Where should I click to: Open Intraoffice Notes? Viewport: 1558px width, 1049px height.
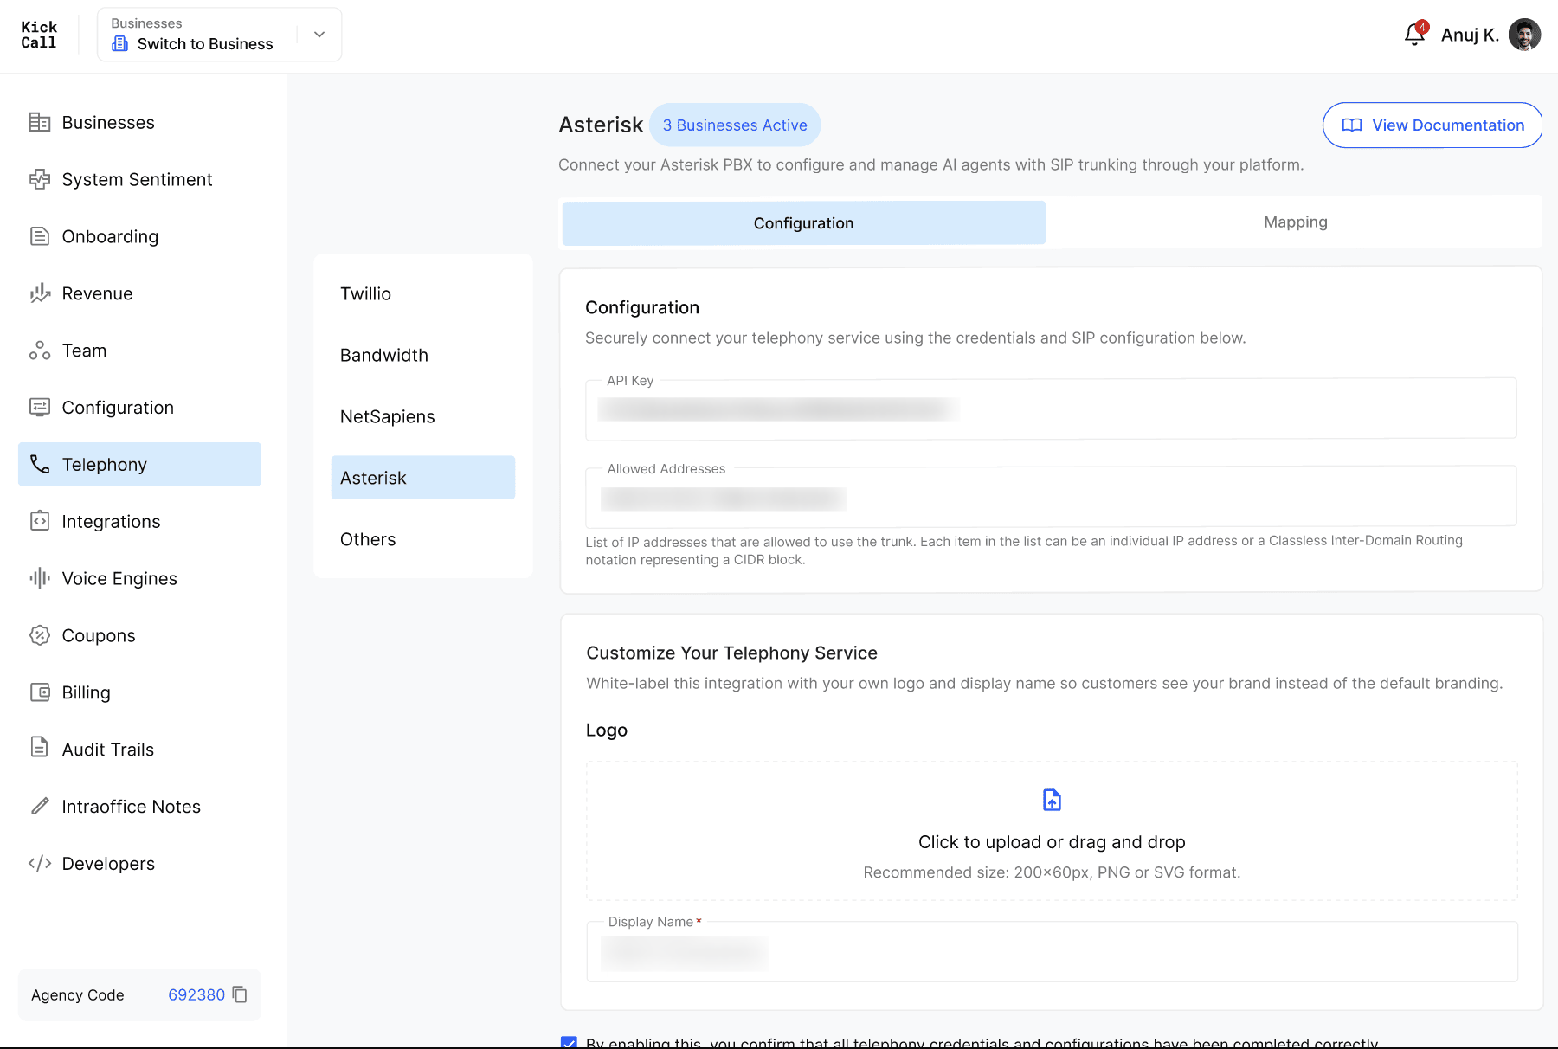(x=139, y=806)
